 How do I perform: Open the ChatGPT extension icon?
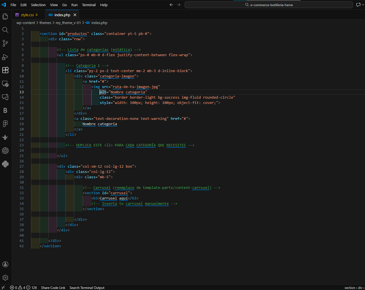5,150
